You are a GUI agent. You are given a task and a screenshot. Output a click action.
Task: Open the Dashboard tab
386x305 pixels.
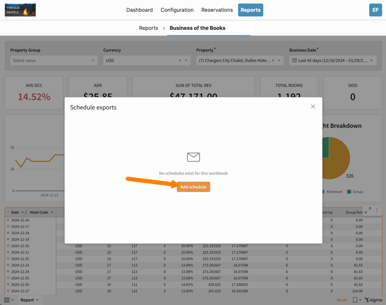click(139, 10)
